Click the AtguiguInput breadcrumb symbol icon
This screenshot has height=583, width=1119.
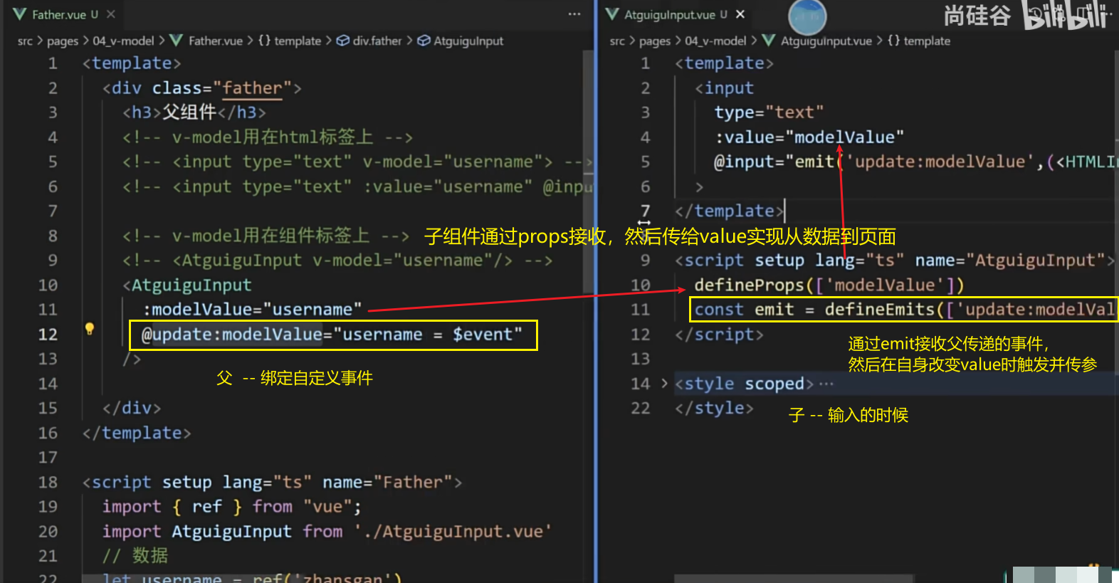(424, 41)
